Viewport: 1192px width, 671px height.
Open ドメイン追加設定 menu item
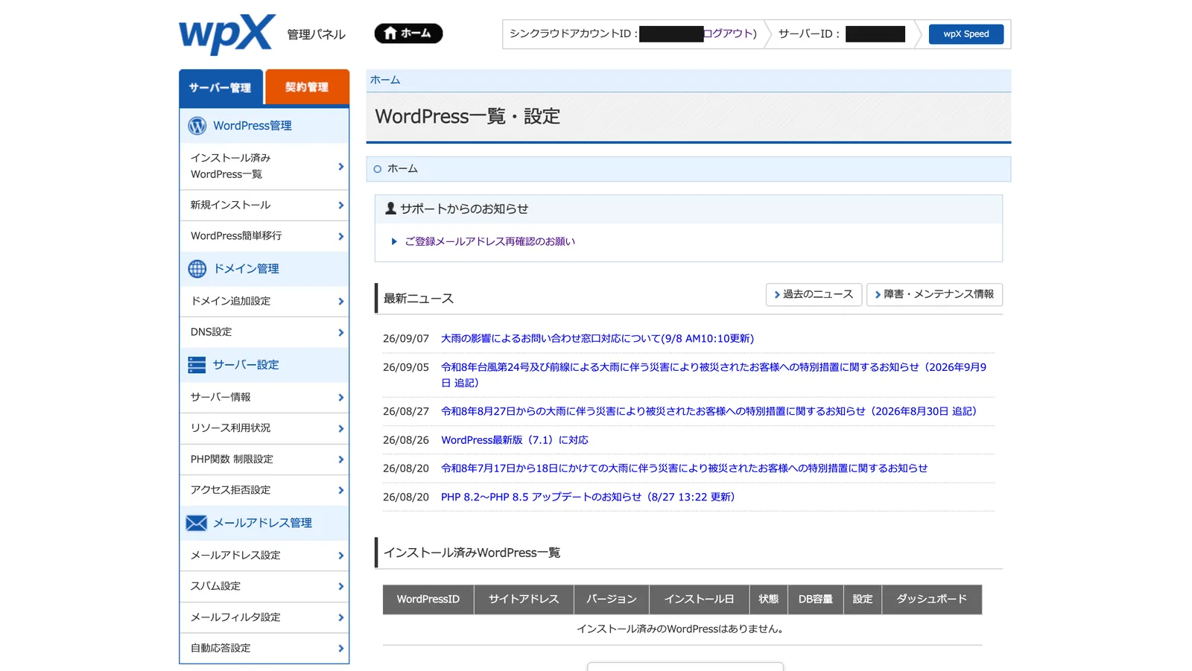click(264, 301)
